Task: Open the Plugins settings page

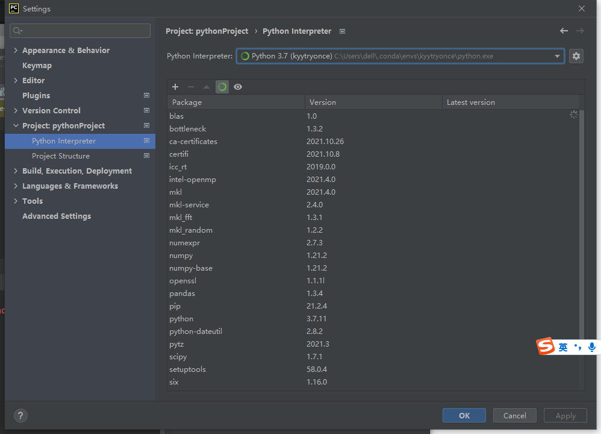Action: 34,95
